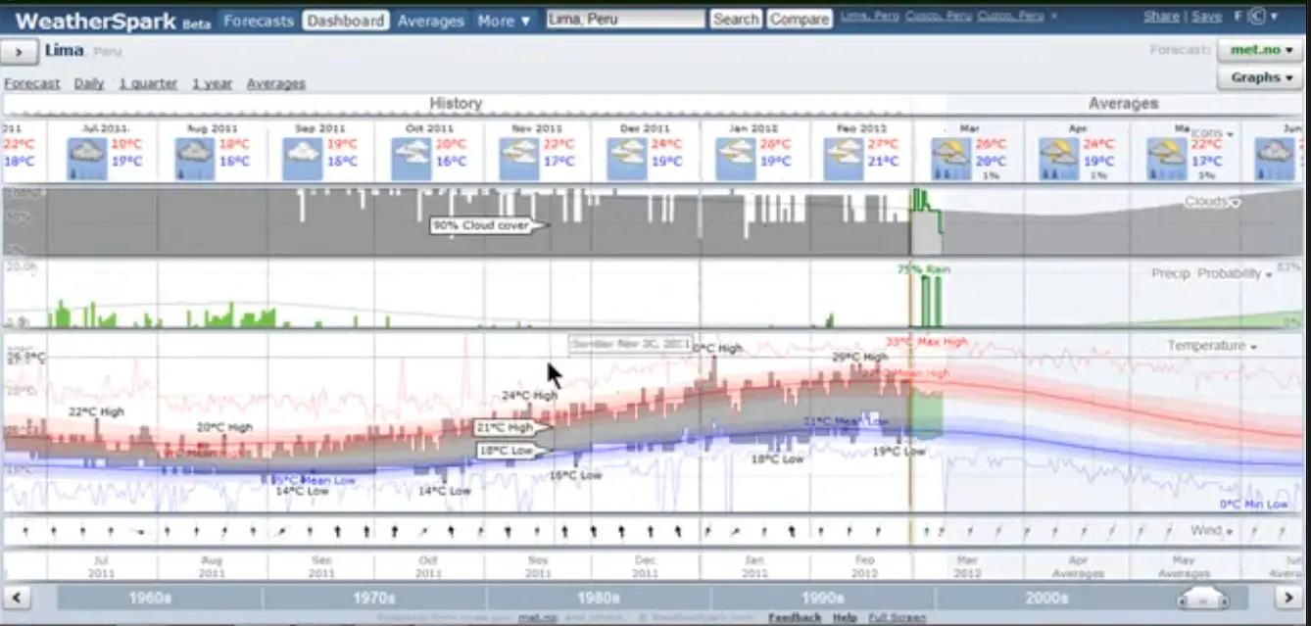Image resolution: width=1311 pixels, height=626 pixels.
Task: Click the Feb 2012 weather icon
Action: pos(844,159)
